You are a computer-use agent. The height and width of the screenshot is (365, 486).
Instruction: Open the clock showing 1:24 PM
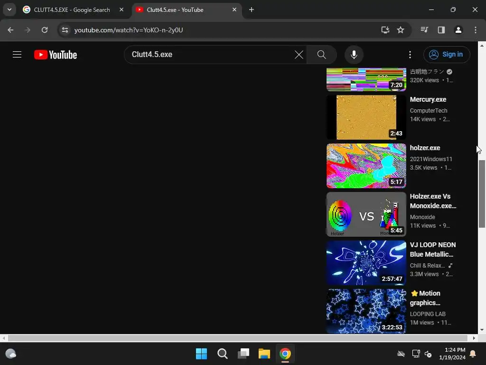pyautogui.click(x=452, y=354)
